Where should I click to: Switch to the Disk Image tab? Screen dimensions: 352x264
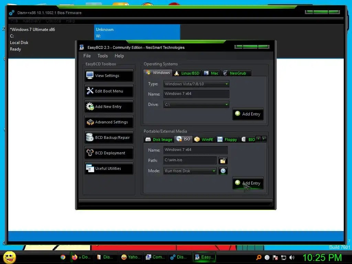point(159,140)
